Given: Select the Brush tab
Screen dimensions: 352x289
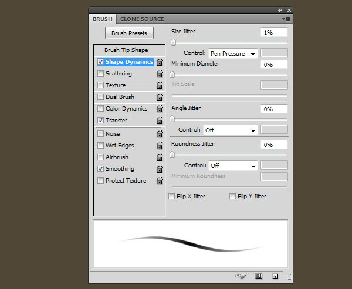Looking at the screenshot, I should pos(103,19).
